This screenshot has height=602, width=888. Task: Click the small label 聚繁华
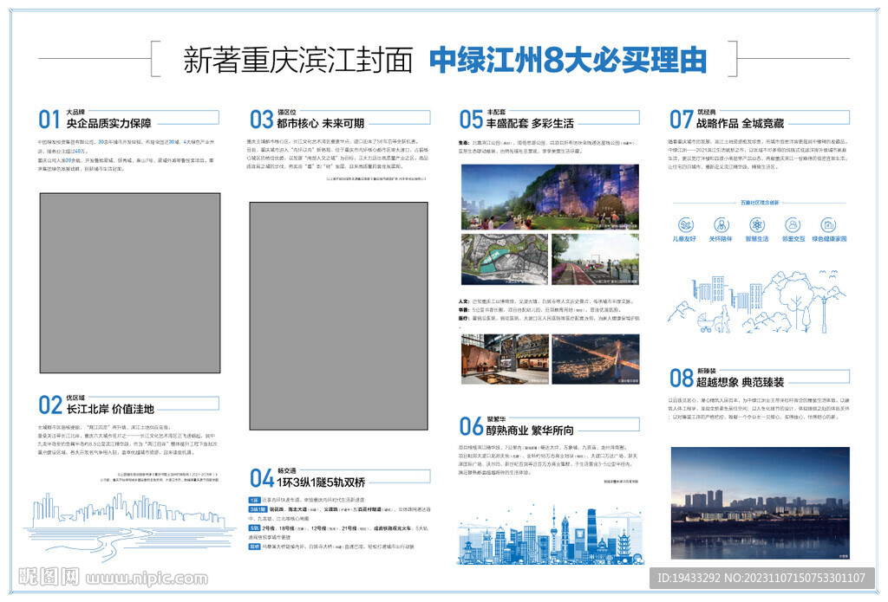(495, 419)
